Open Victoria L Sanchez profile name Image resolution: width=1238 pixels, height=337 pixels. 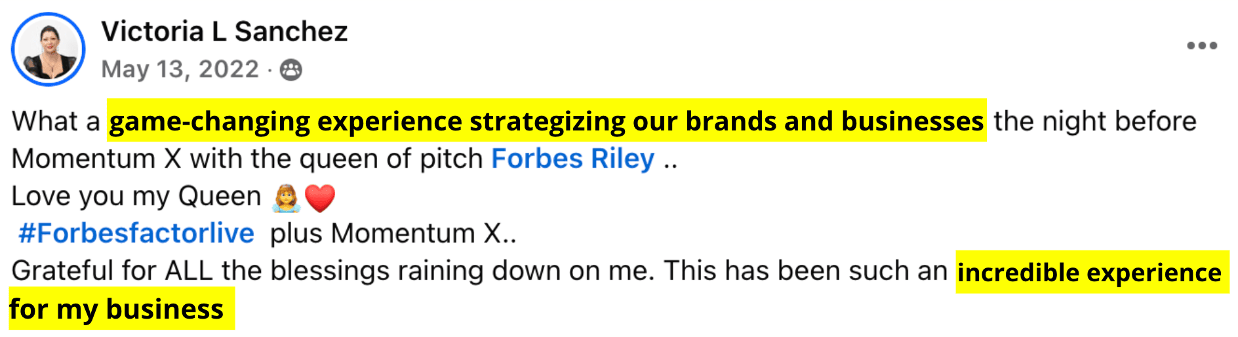click(224, 31)
